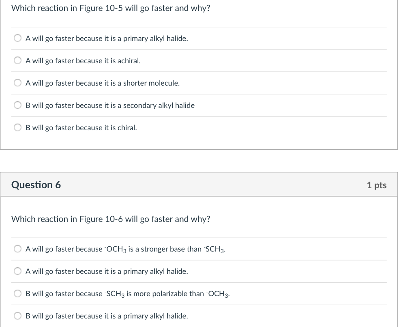Click the last answer text in Question 6
The height and width of the screenshot is (327, 401).
107,316
